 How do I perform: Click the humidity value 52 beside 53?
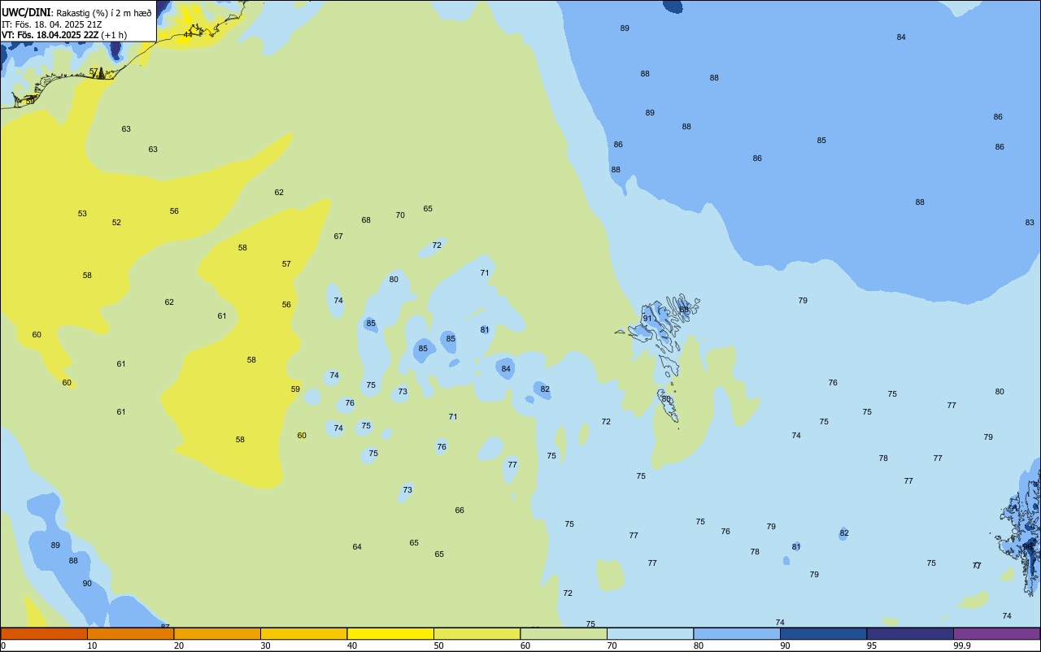116,223
